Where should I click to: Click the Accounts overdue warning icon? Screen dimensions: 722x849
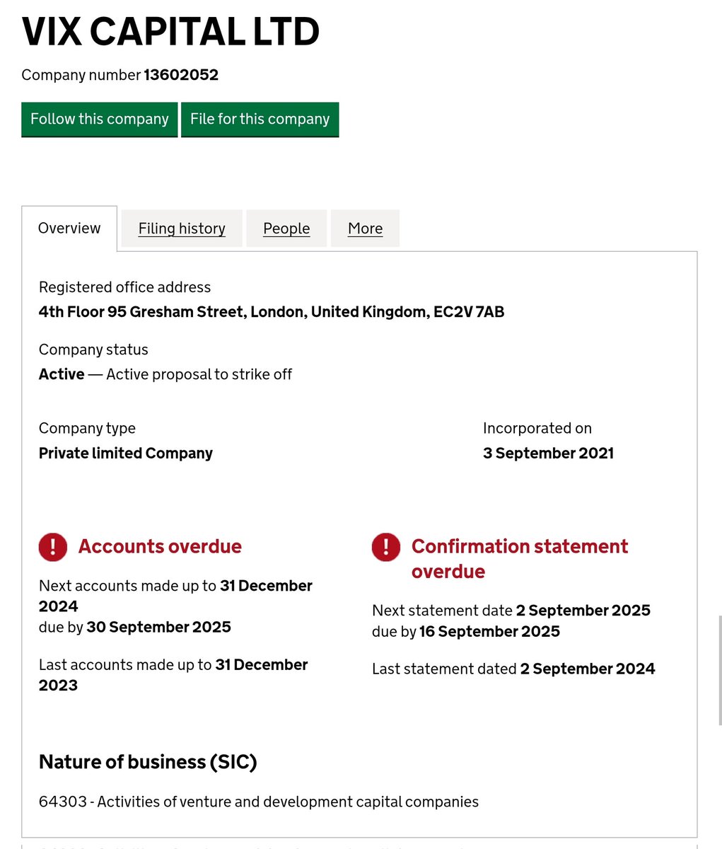pyautogui.click(x=53, y=547)
